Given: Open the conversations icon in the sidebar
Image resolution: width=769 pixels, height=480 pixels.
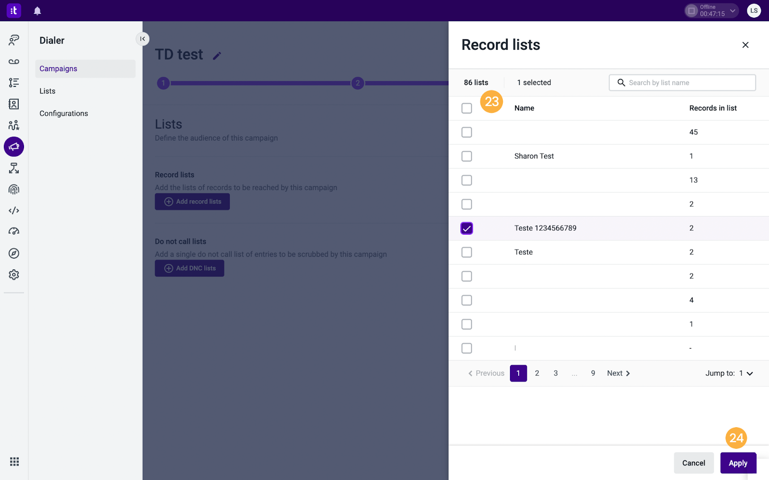Looking at the screenshot, I should pyautogui.click(x=14, y=40).
